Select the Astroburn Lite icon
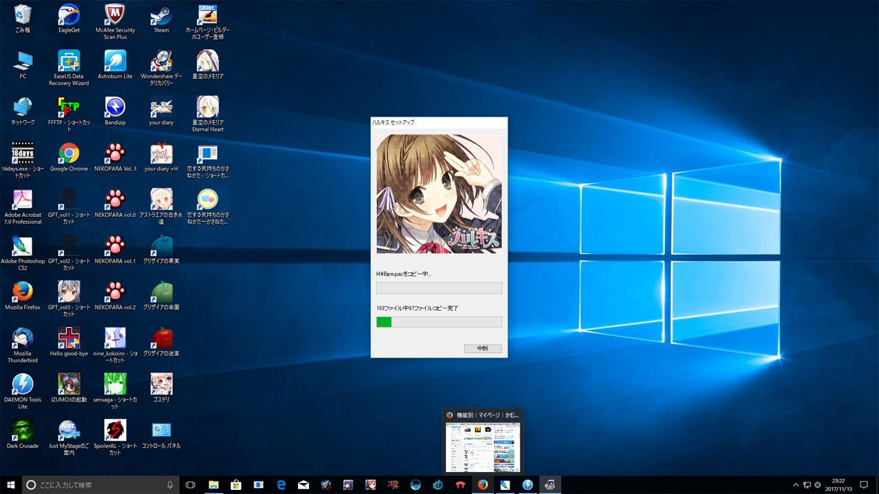Screen dimensions: 879x494 (115, 65)
